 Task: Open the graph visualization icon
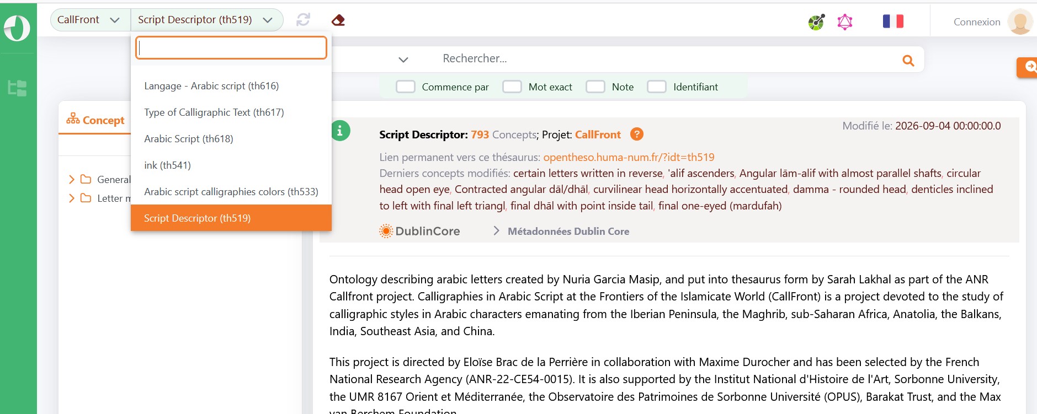(816, 22)
